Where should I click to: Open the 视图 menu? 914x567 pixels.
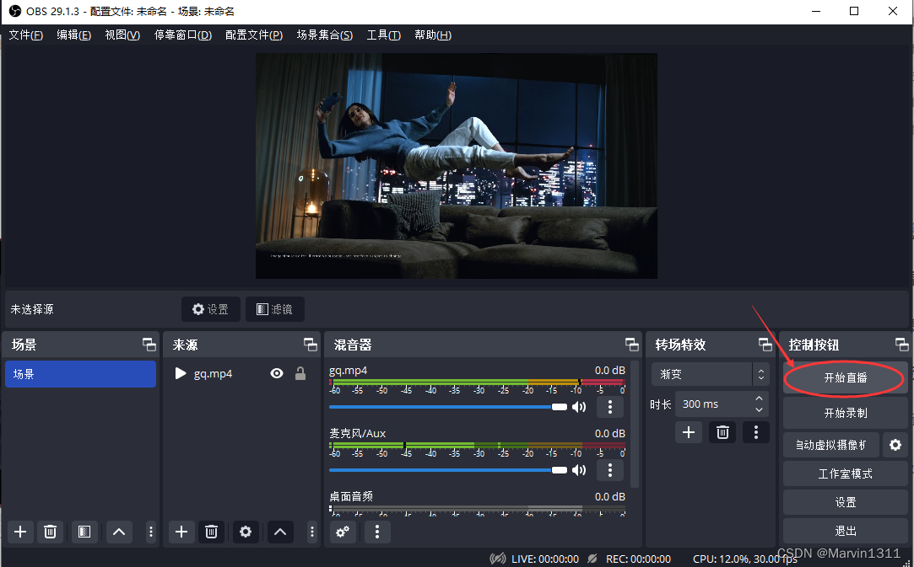tap(121, 35)
